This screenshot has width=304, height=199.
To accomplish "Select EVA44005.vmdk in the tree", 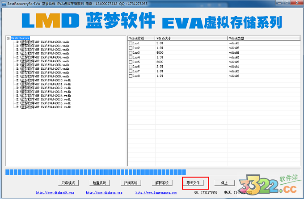I will point(43,61).
